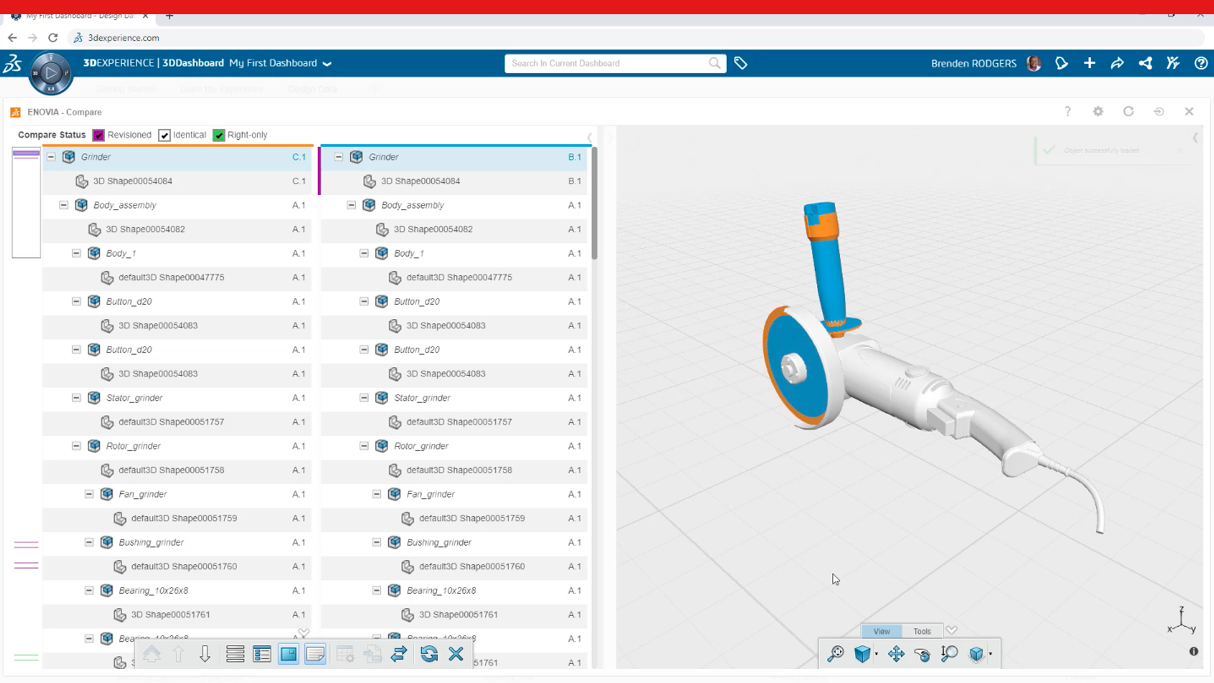Toggle the Right-only checkbox
Screen dimensions: 1214x683
(x=219, y=135)
